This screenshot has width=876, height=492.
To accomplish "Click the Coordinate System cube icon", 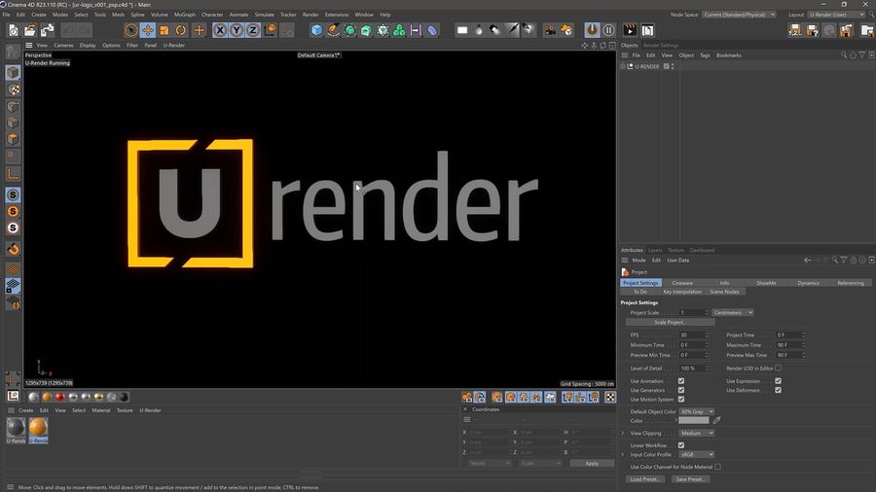I will pos(270,30).
